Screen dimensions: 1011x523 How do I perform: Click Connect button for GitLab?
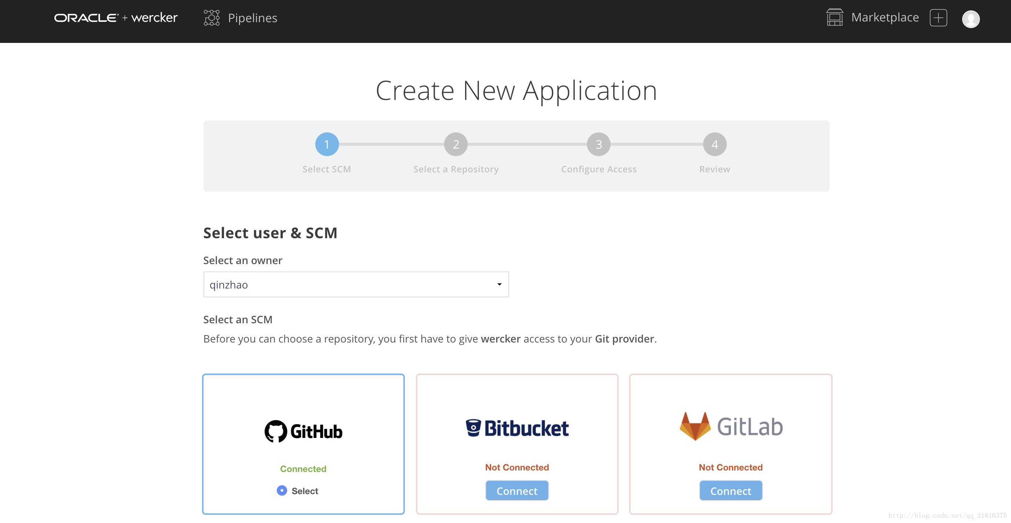coord(731,490)
